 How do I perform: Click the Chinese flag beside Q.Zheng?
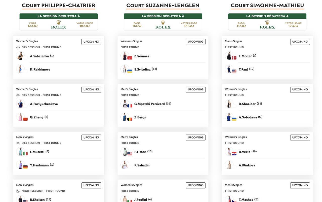25,119
